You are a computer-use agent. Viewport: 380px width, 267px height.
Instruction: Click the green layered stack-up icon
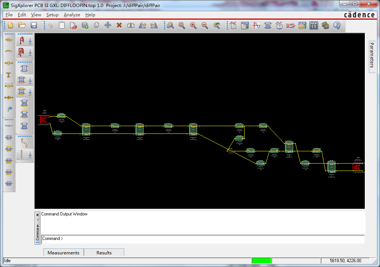(x=325, y=26)
